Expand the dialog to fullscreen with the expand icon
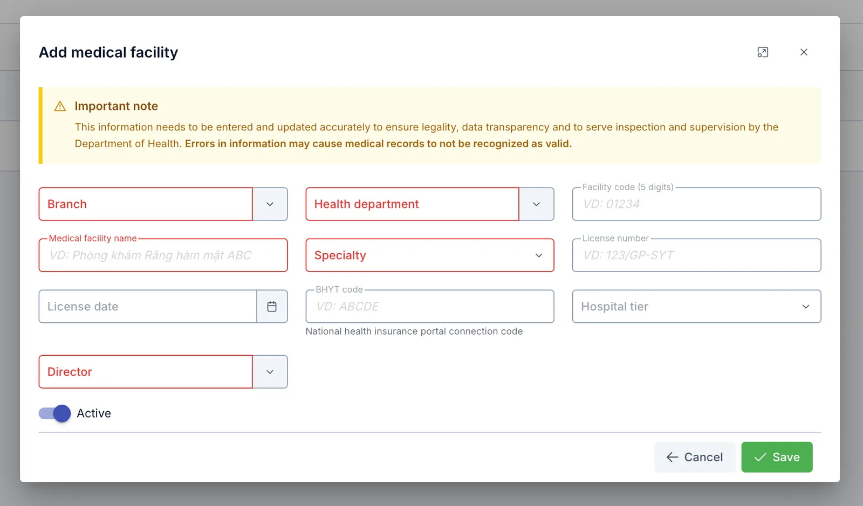863x506 pixels. pos(763,52)
